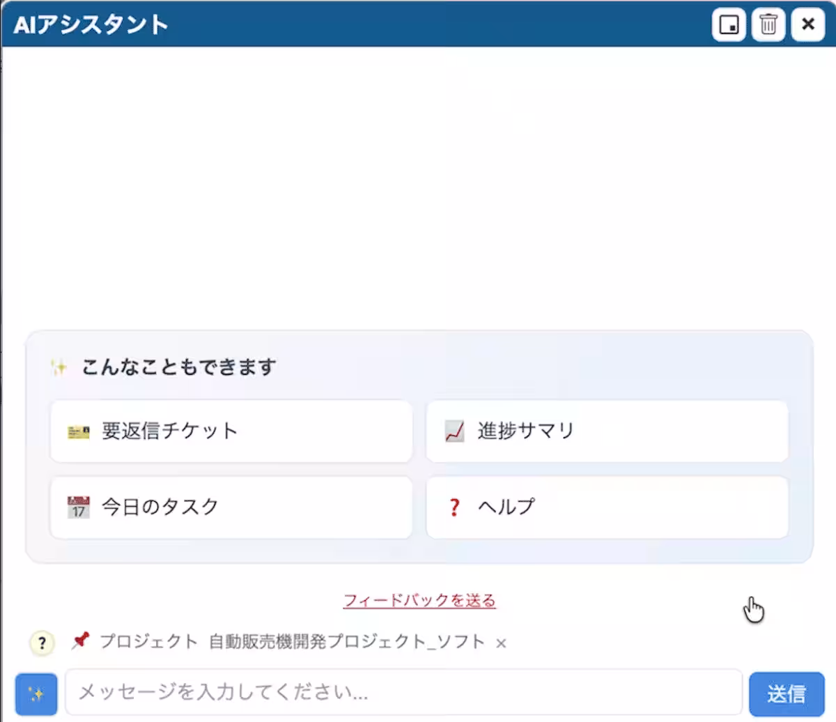The height and width of the screenshot is (722, 836).
Task: Click the red question mark icon beside ヘルプ
Action: point(454,507)
